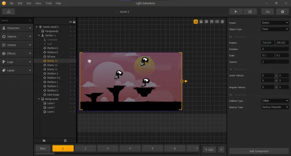Select the Start scene tab

point(43,148)
